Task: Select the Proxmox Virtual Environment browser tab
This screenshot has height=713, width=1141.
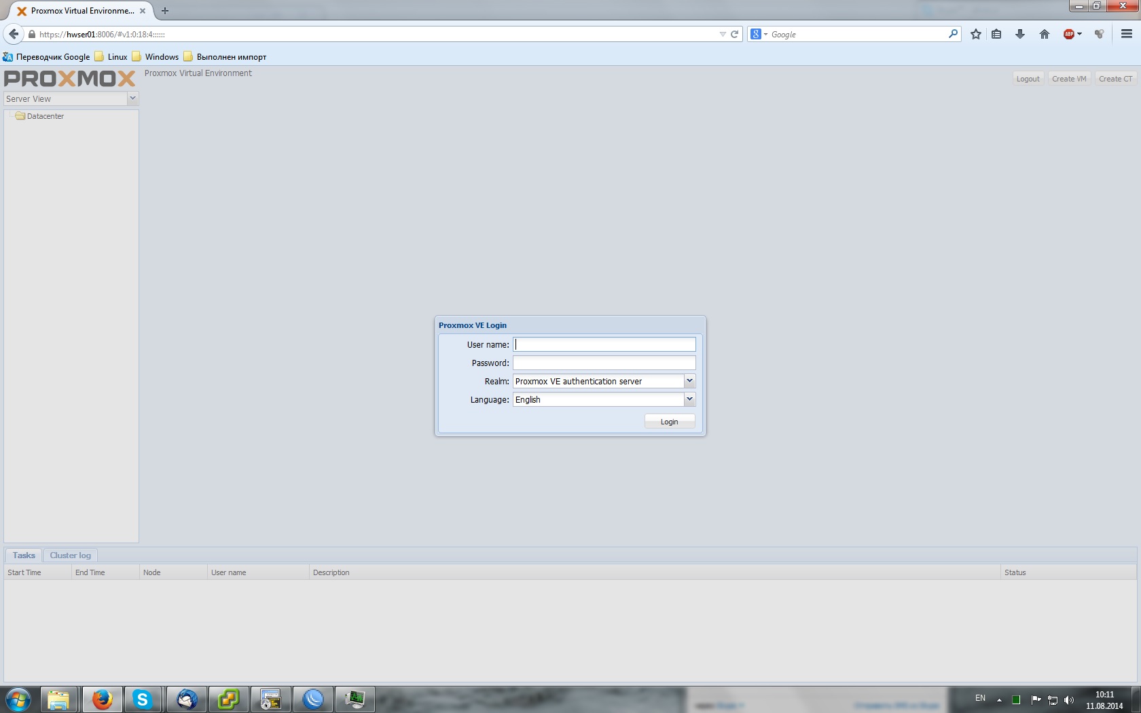Action: [81, 11]
